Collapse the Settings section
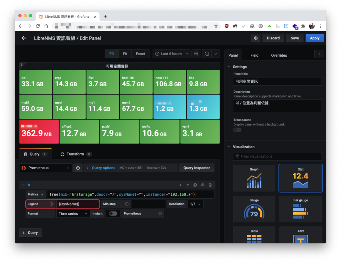This screenshot has height=263, width=341. click(228, 67)
